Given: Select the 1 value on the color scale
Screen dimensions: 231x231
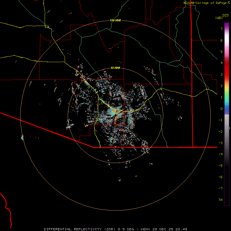Looking at the screenshot, I should 222,97.
